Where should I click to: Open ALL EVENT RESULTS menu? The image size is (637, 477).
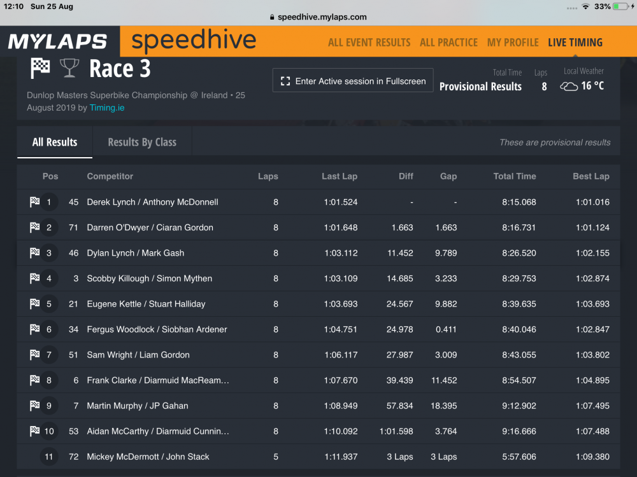(x=369, y=43)
